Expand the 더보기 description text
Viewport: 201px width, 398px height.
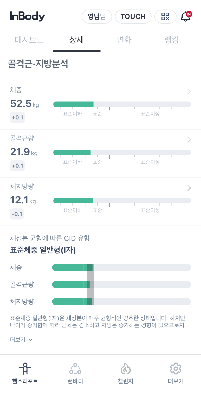pyautogui.click(x=21, y=340)
